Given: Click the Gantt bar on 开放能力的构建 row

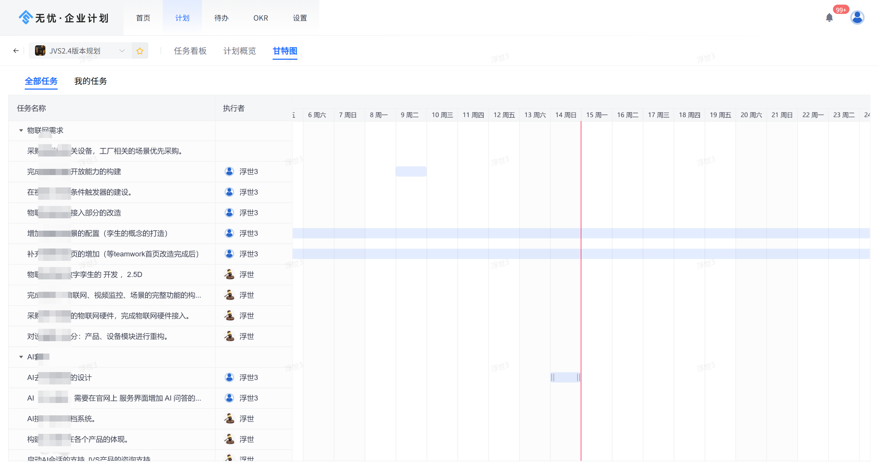Looking at the screenshot, I should click(411, 171).
